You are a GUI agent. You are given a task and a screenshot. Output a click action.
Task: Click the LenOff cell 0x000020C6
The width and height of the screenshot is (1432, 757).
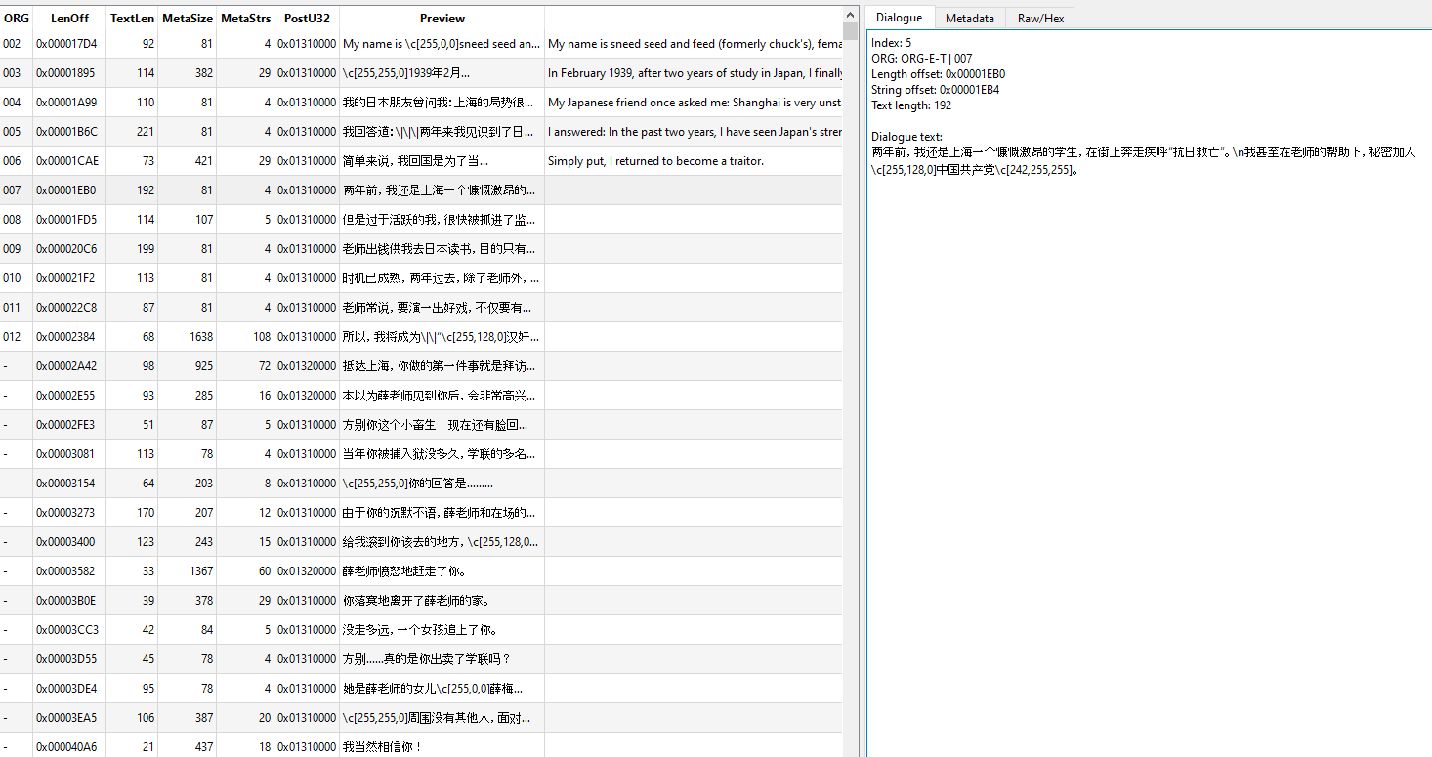(x=67, y=249)
